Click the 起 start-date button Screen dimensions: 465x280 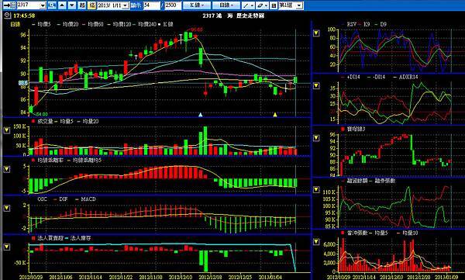pos(82,5)
